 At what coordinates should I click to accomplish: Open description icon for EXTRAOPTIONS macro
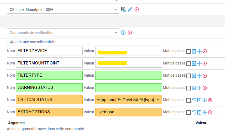(199, 112)
